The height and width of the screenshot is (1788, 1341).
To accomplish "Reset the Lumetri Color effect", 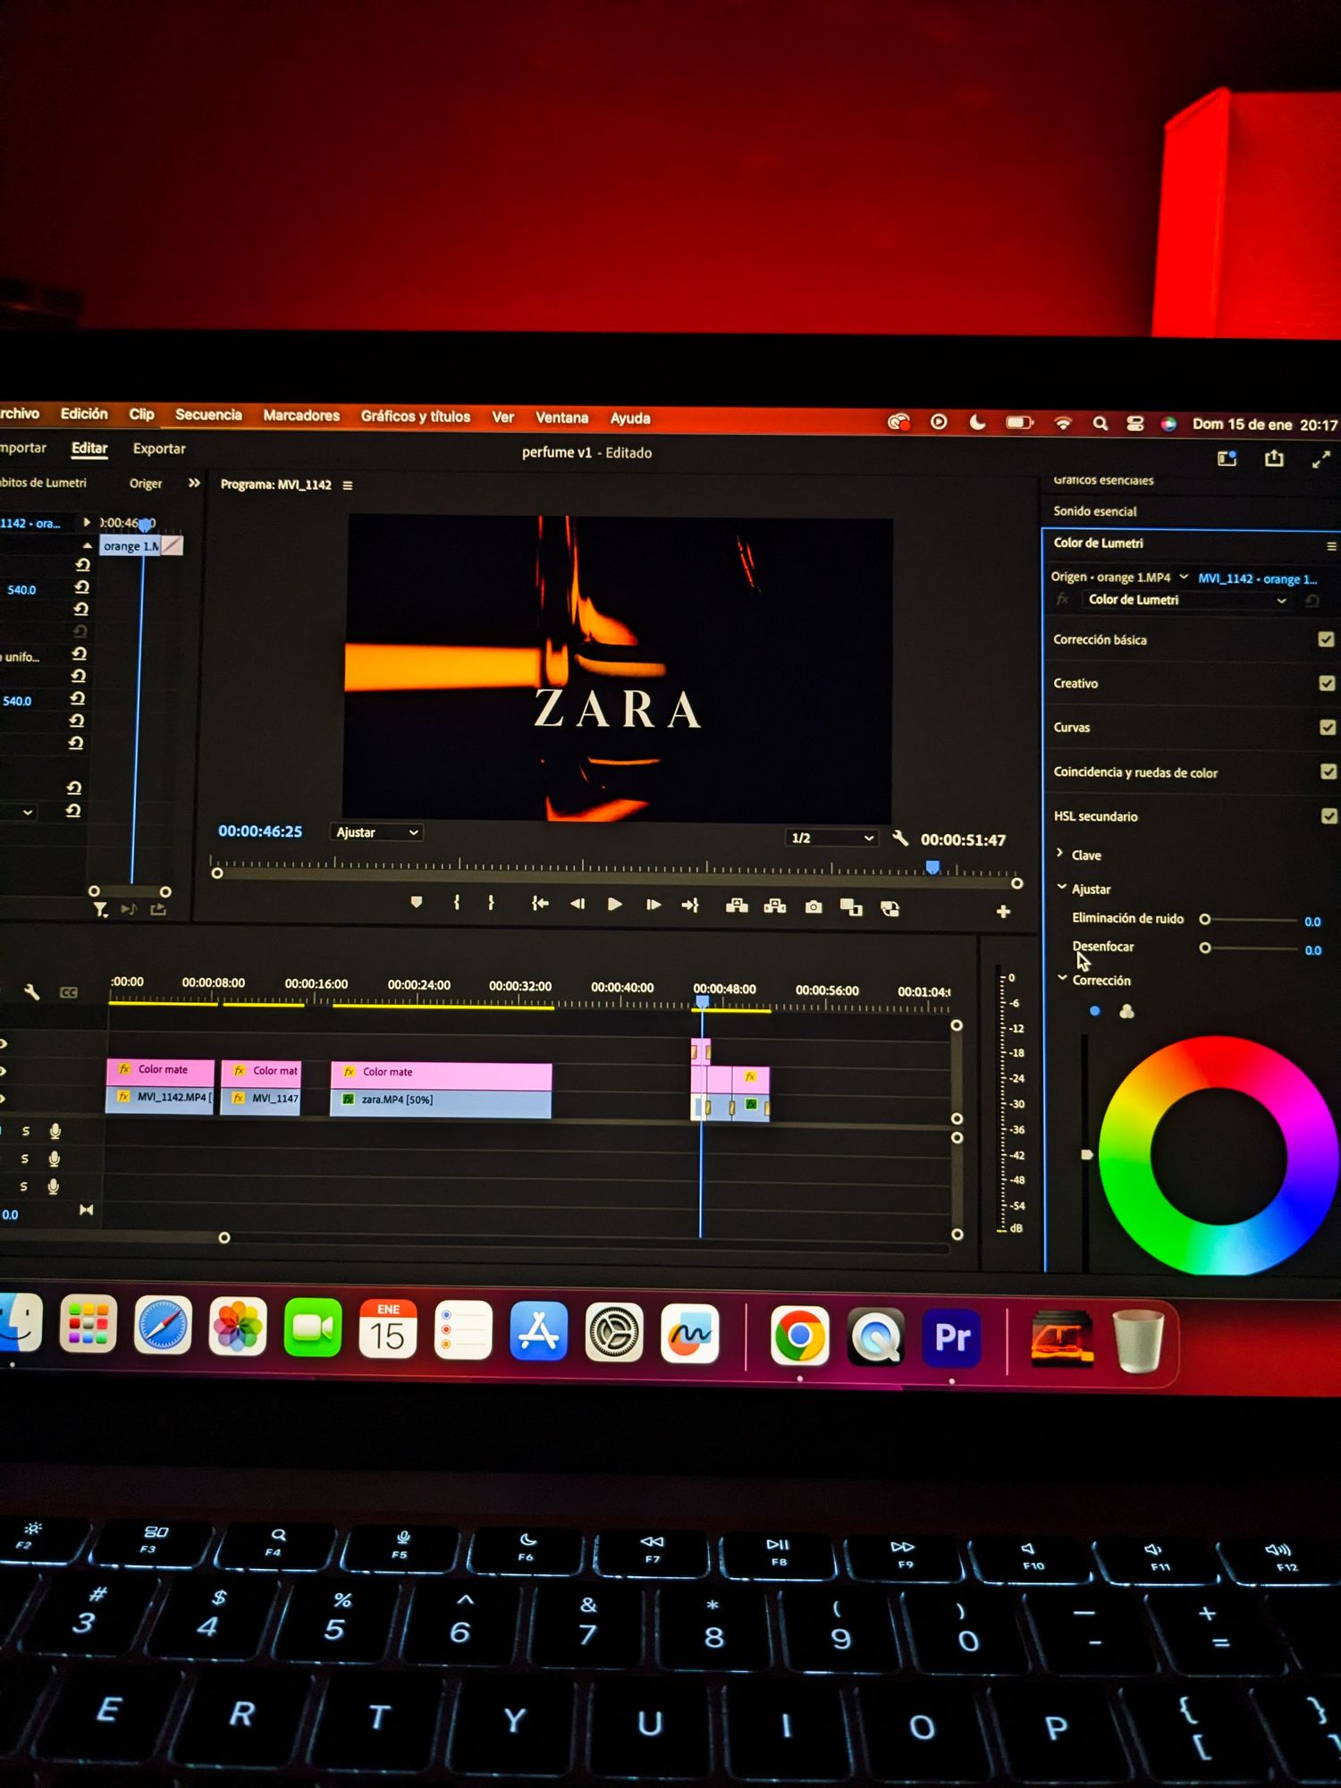I will click(x=1311, y=601).
